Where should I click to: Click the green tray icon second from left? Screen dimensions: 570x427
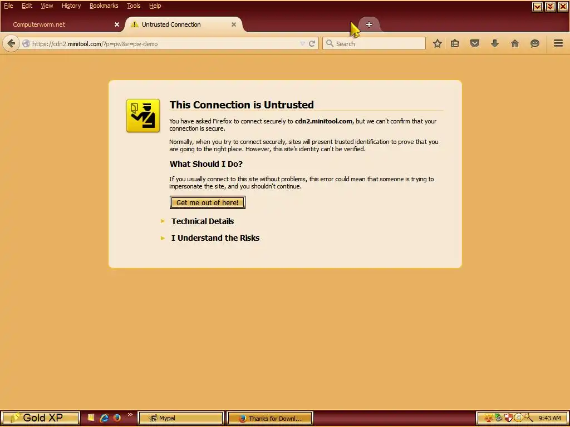click(498, 418)
